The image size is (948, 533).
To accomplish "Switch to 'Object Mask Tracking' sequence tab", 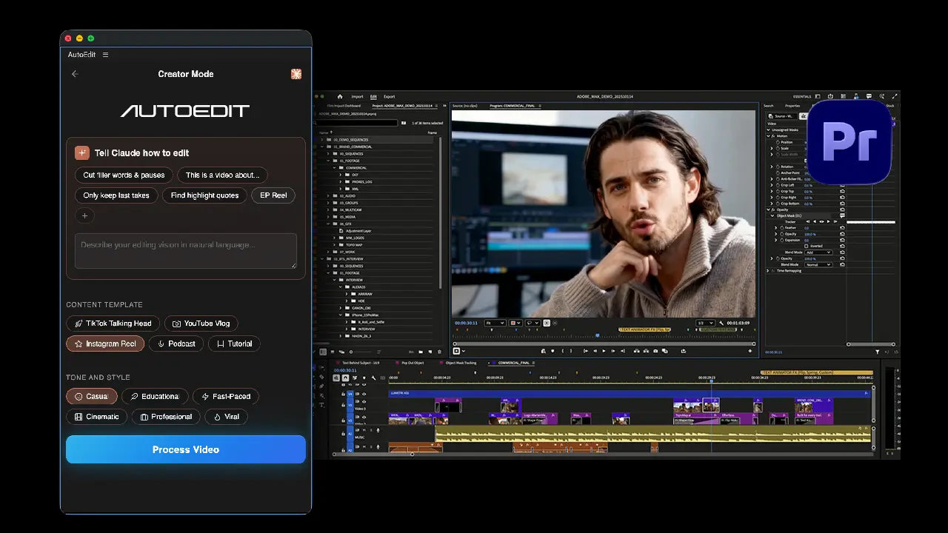I will pos(461,363).
